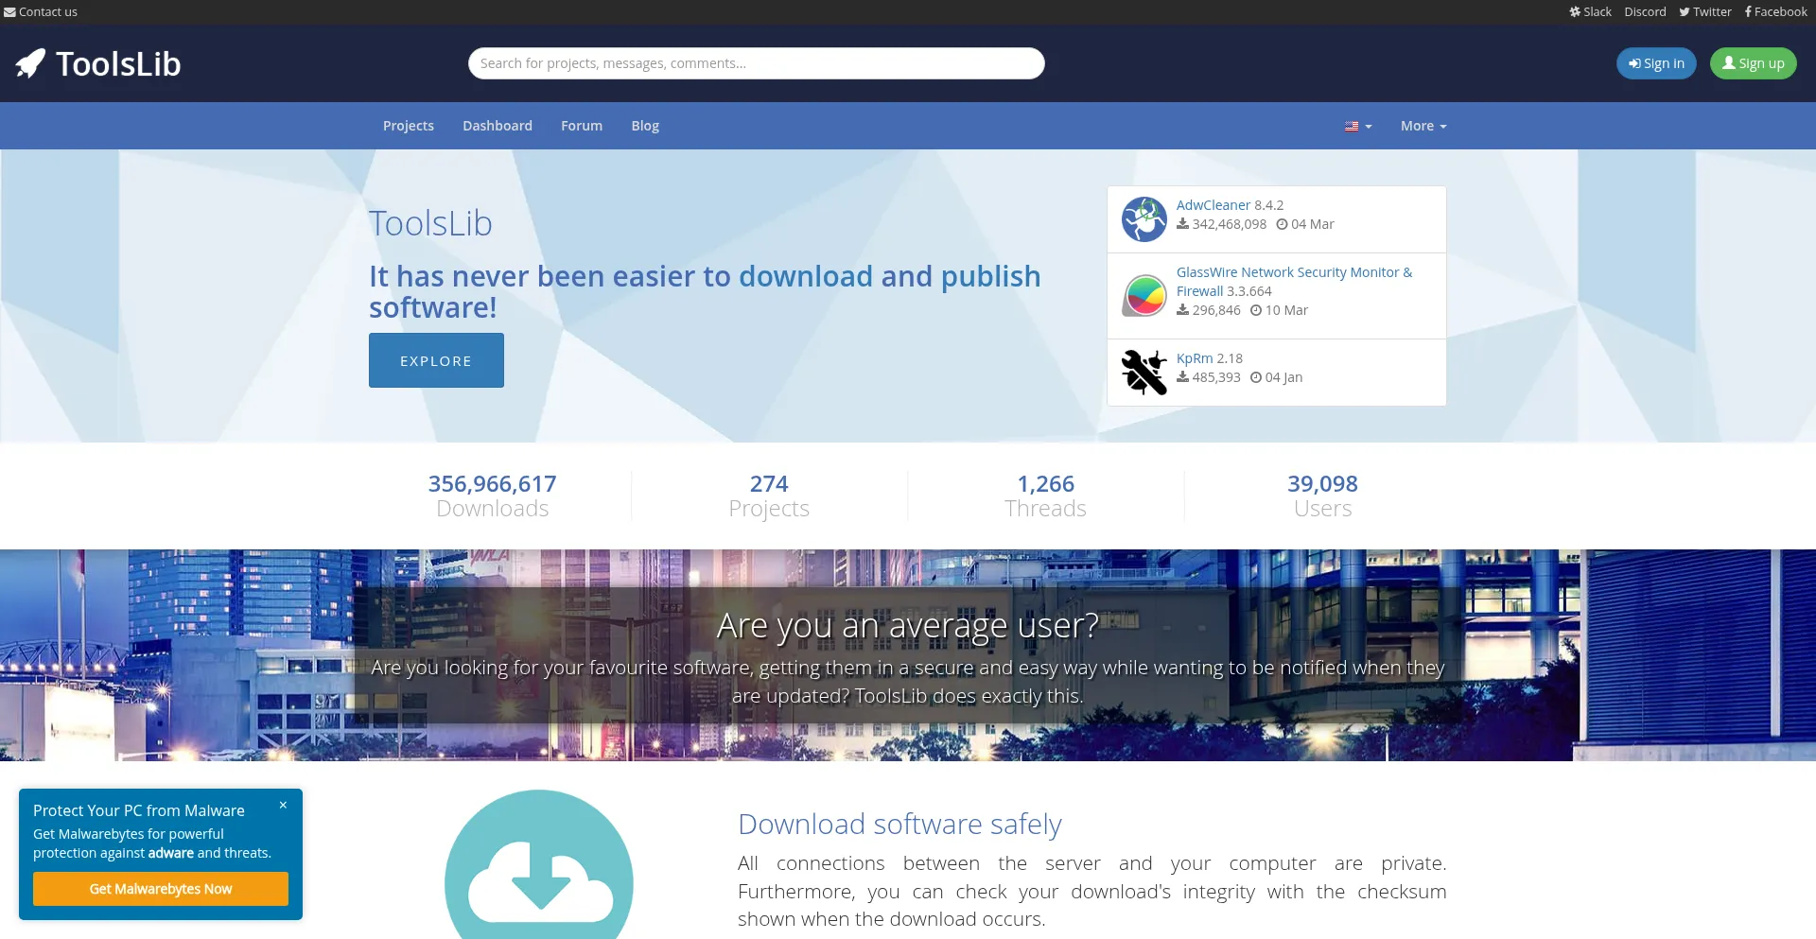The image size is (1816, 939).
Task: Click the ToolsLib rocket logo icon
Action: coord(30,63)
